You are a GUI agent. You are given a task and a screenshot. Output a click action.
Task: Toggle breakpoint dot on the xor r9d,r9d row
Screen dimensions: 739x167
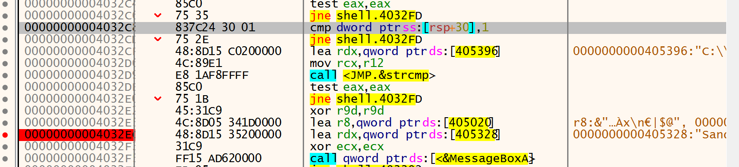[x=5, y=111]
